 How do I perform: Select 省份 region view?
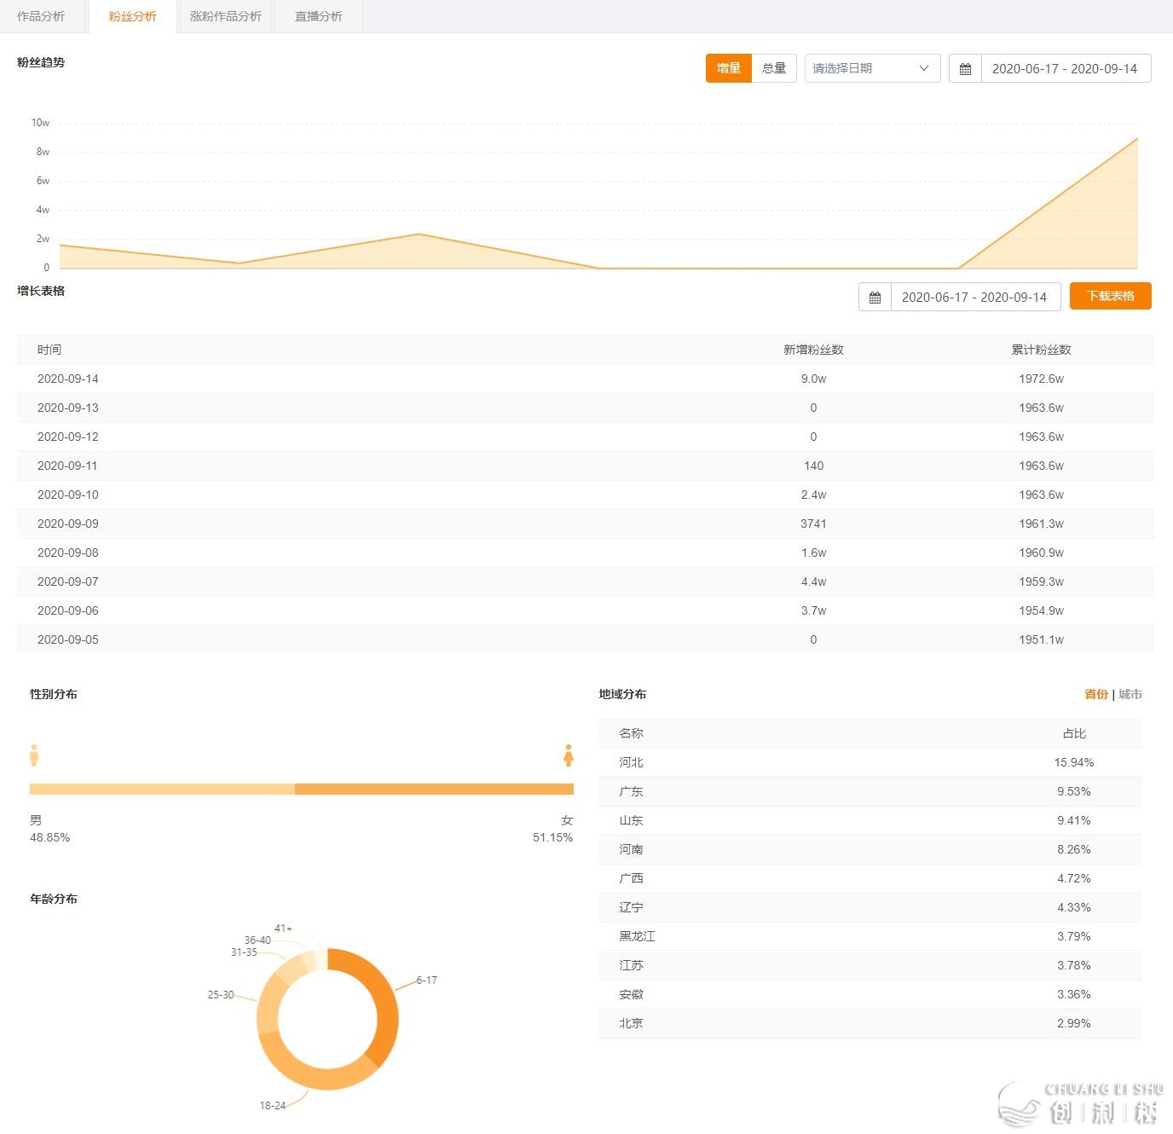1095,694
